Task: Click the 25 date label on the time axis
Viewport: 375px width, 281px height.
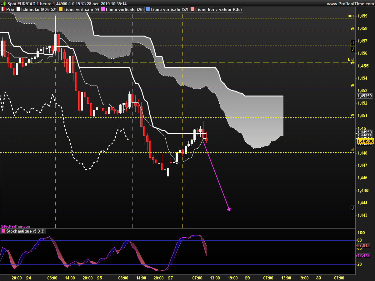Action: (x=99, y=278)
